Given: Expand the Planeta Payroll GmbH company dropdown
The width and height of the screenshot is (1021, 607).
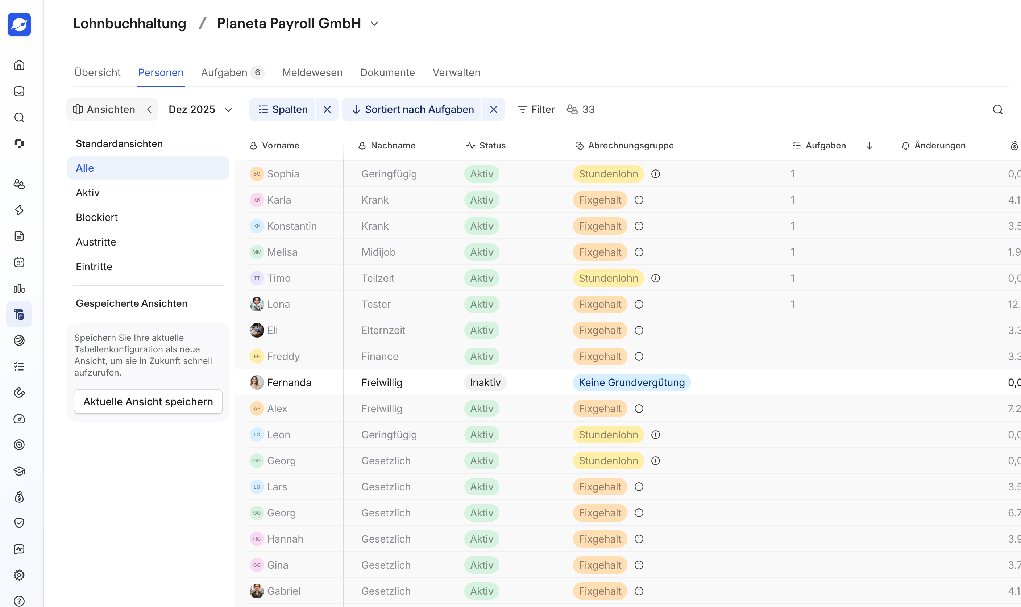Looking at the screenshot, I should pos(374,24).
